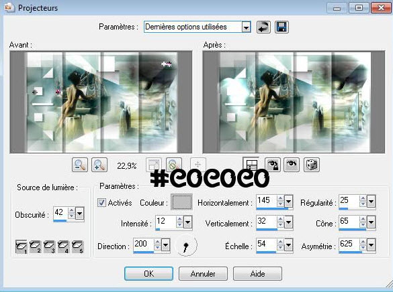Expand the Asymétrie value dropdown
This screenshot has height=292, width=393.
371,245
